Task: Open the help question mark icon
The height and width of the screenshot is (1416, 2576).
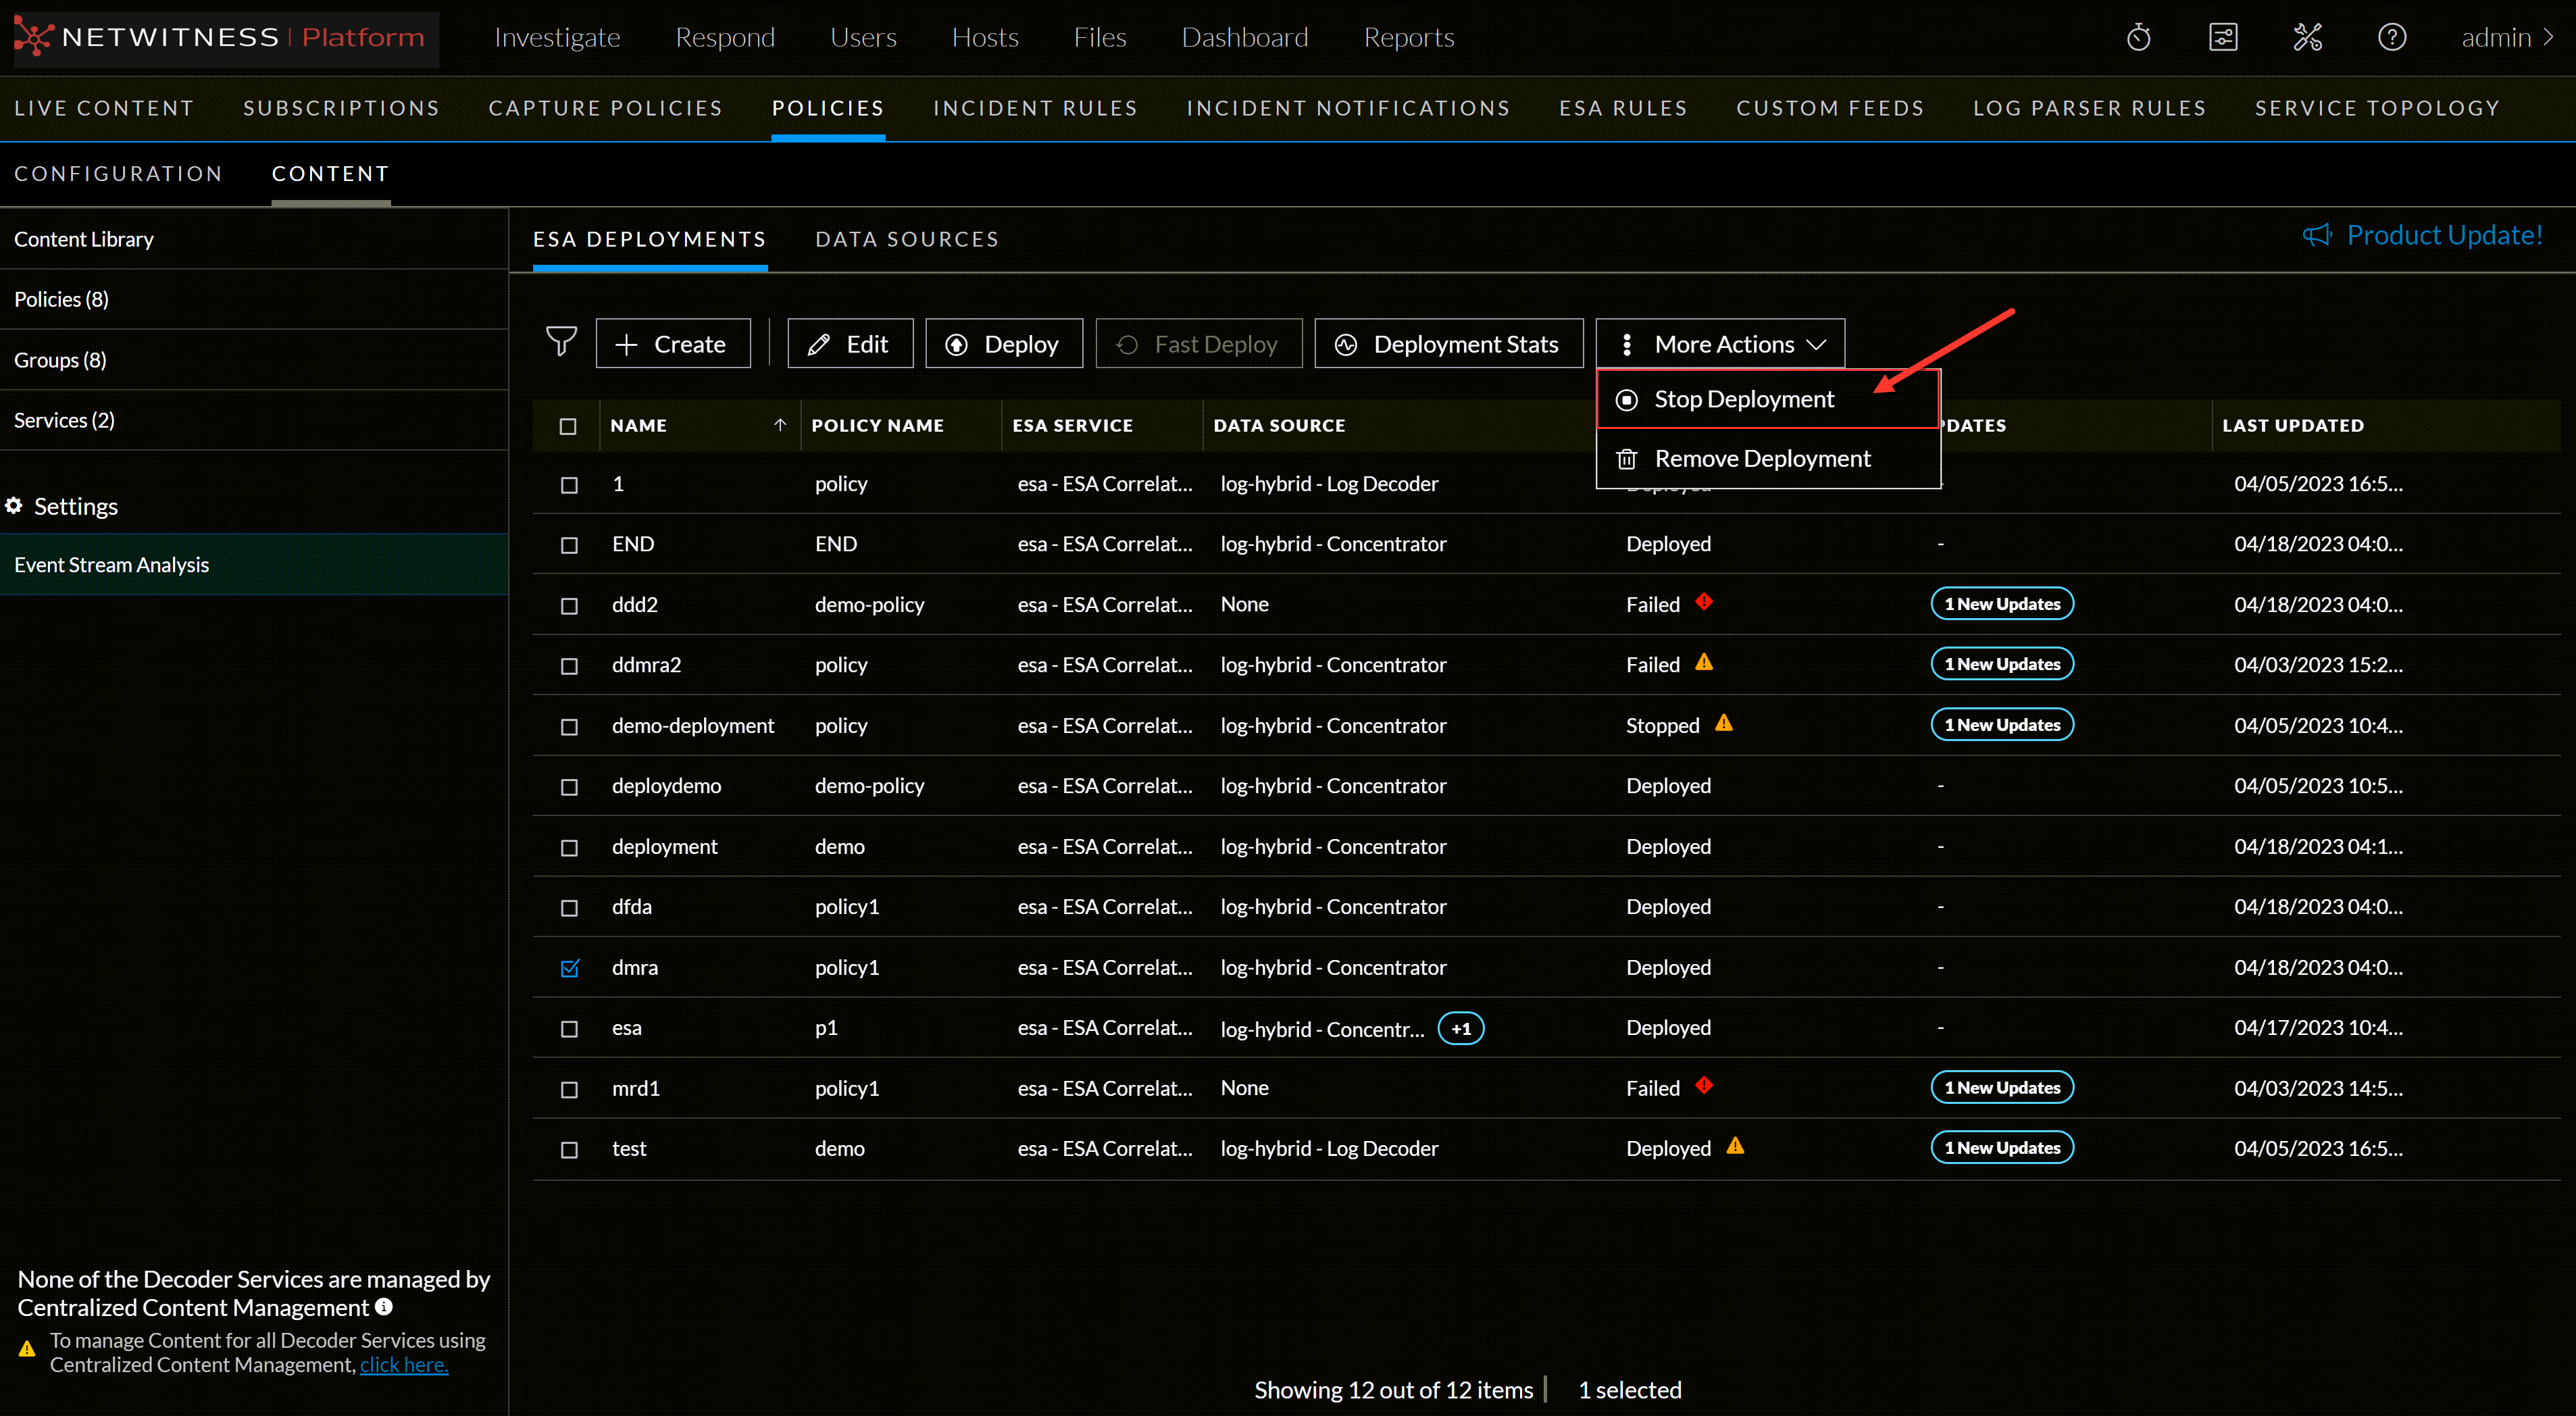Action: click(2391, 38)
